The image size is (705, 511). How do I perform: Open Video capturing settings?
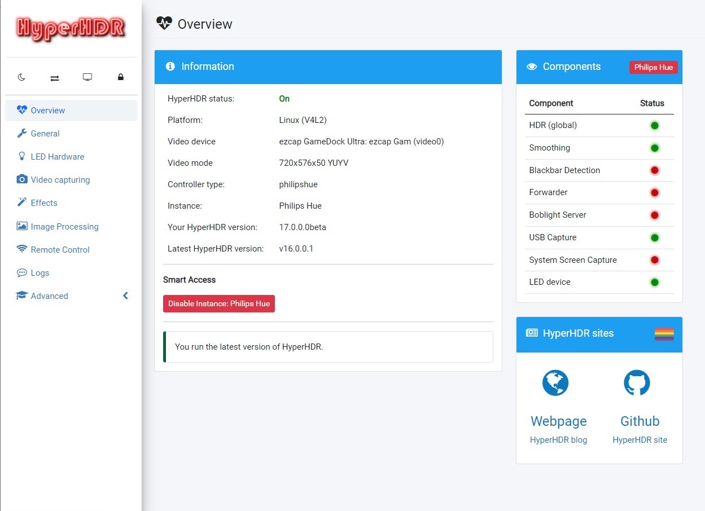[71, 180]
